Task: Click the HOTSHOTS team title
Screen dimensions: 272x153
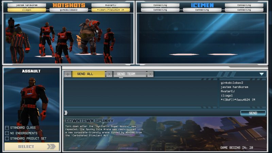Action: coord(69,5)
